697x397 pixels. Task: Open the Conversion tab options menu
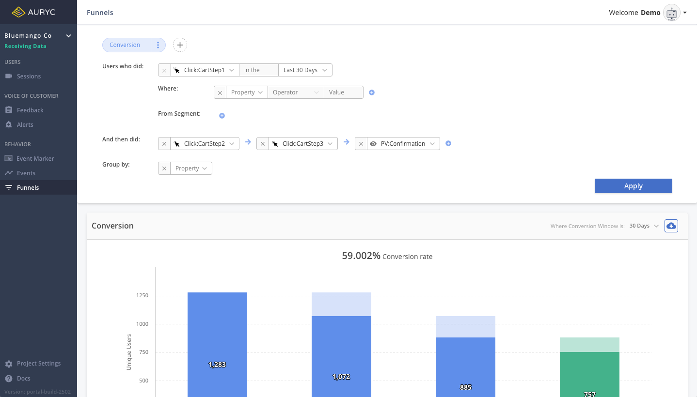(158, 45)
